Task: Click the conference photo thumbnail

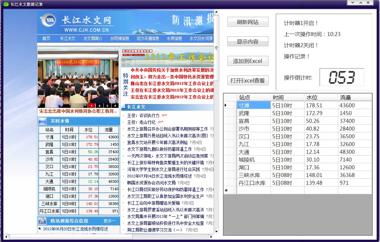Action: tap(78, 77)
